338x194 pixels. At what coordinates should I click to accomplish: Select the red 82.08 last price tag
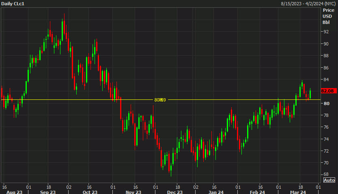[328, 91]
